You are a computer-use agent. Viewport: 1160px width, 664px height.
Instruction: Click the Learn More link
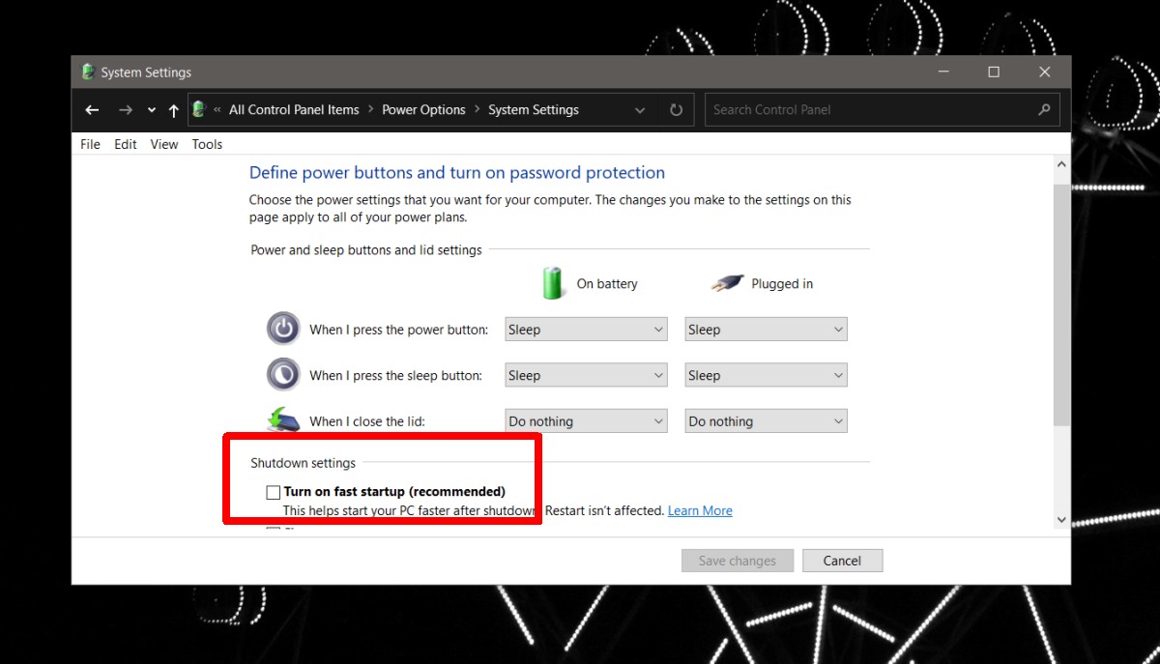pos(700,510)
